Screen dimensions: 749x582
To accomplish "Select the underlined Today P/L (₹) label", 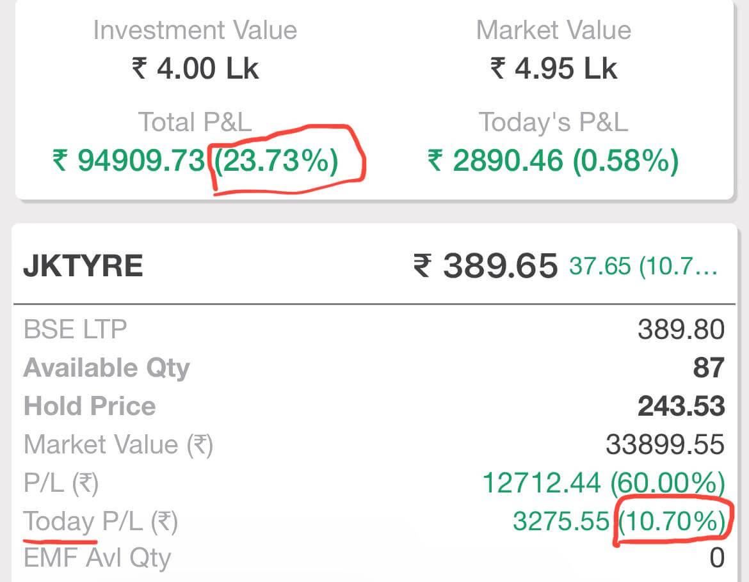I will [x=101, y=522].
